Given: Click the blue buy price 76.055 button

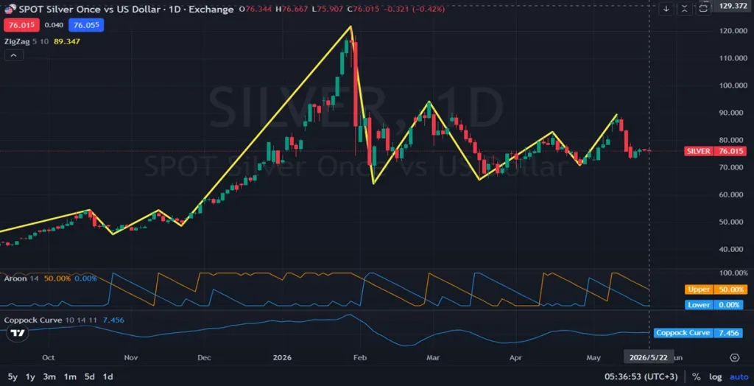Looking at the screenshot, I should (86, 25).
